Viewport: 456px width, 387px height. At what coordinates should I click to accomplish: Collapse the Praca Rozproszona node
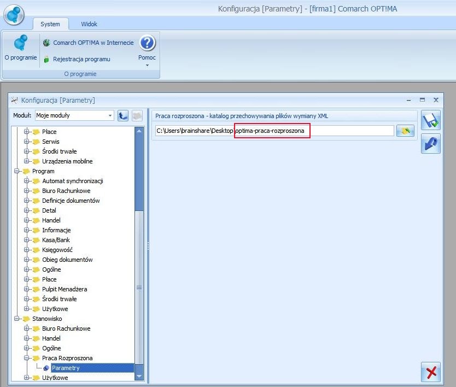(x=26, y=358)
